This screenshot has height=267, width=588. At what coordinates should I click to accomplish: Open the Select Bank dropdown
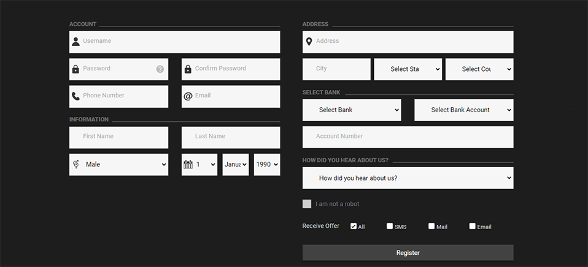click(x=352, y=110)
